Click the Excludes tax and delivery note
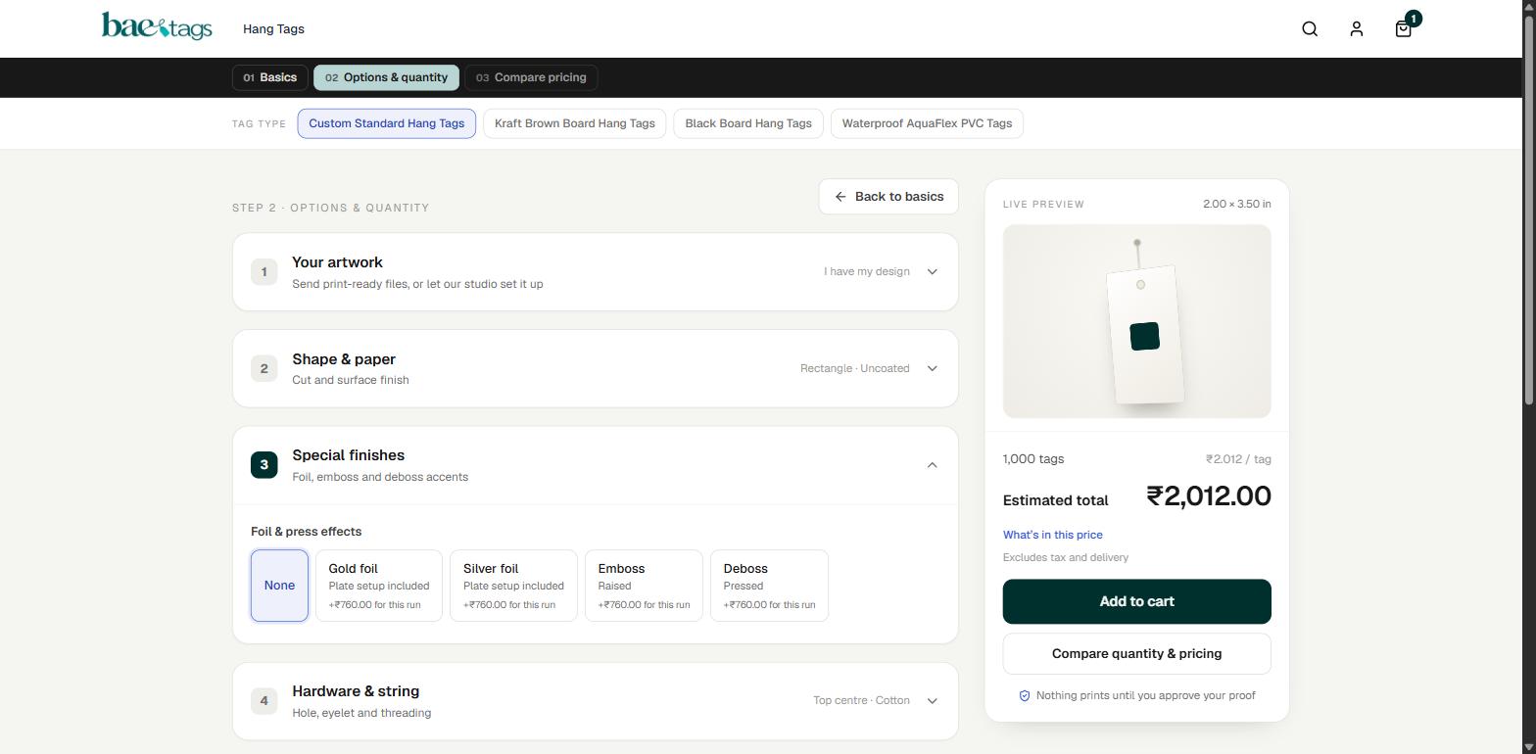 coord(1066,557)
